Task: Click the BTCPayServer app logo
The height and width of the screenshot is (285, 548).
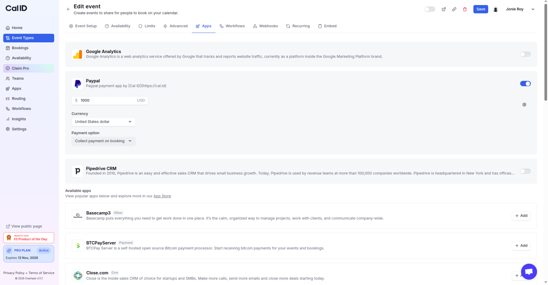Action: (78, 246)
